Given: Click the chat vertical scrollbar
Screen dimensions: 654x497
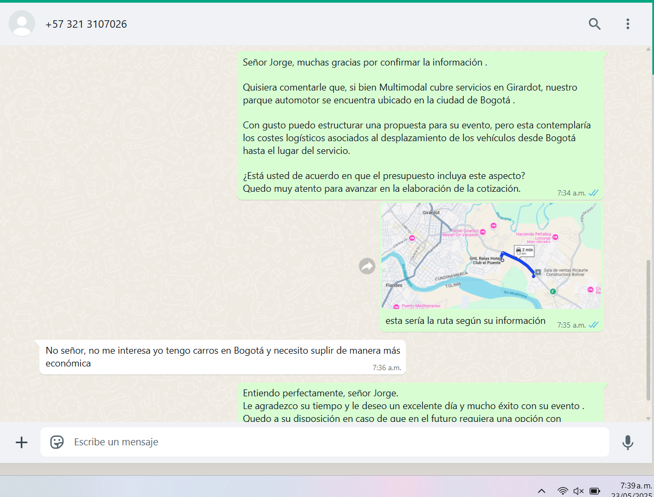Looking at the screenshot, I should [x=648, y=330].
